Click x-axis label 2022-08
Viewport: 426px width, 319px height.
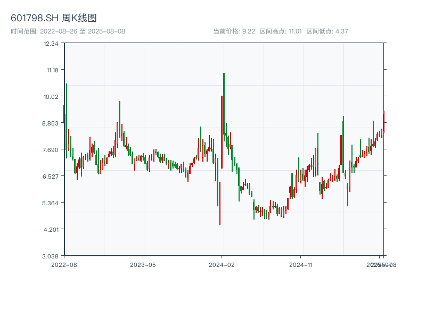point(64,265)
